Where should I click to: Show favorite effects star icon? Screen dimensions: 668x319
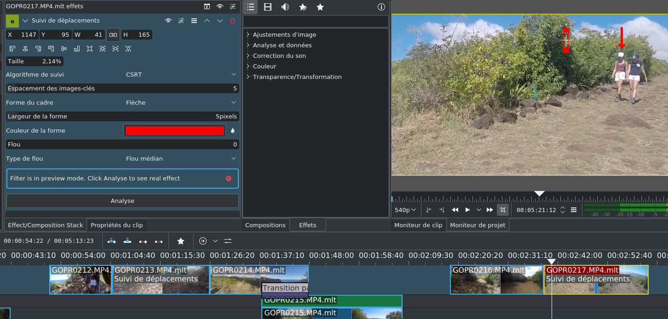click(x=320, y=7)
